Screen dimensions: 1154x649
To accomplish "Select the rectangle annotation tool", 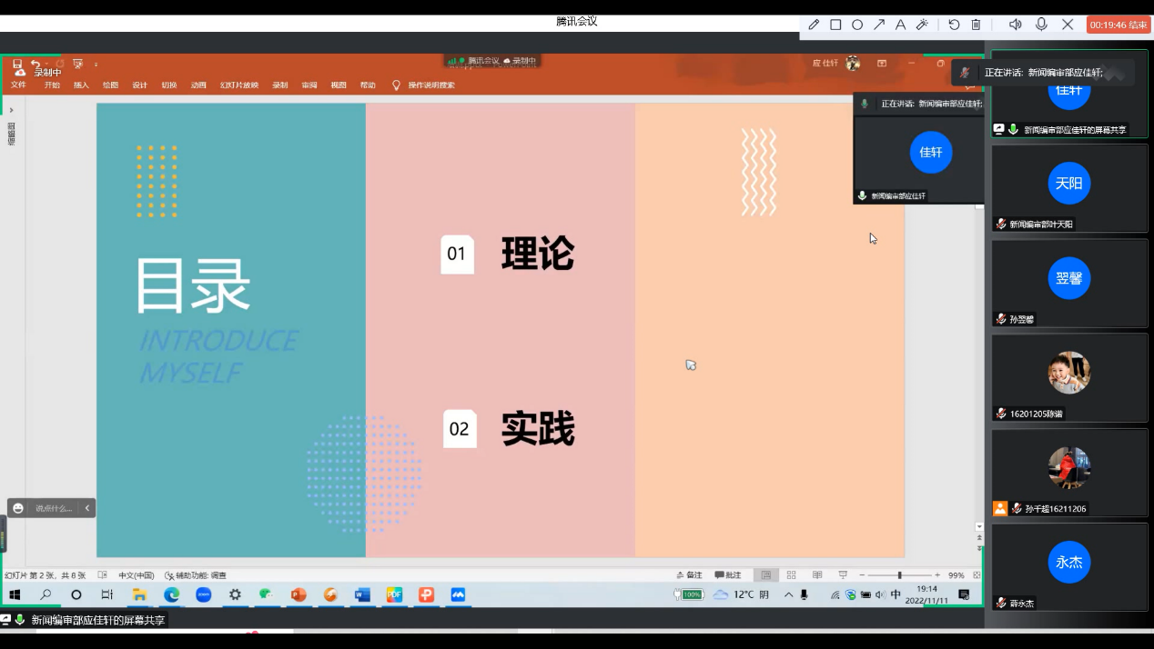I will (x=835, y=25).
